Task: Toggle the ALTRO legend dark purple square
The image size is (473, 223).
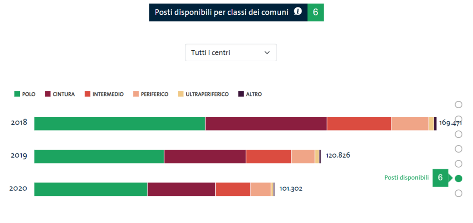Action: click(241, 94)
